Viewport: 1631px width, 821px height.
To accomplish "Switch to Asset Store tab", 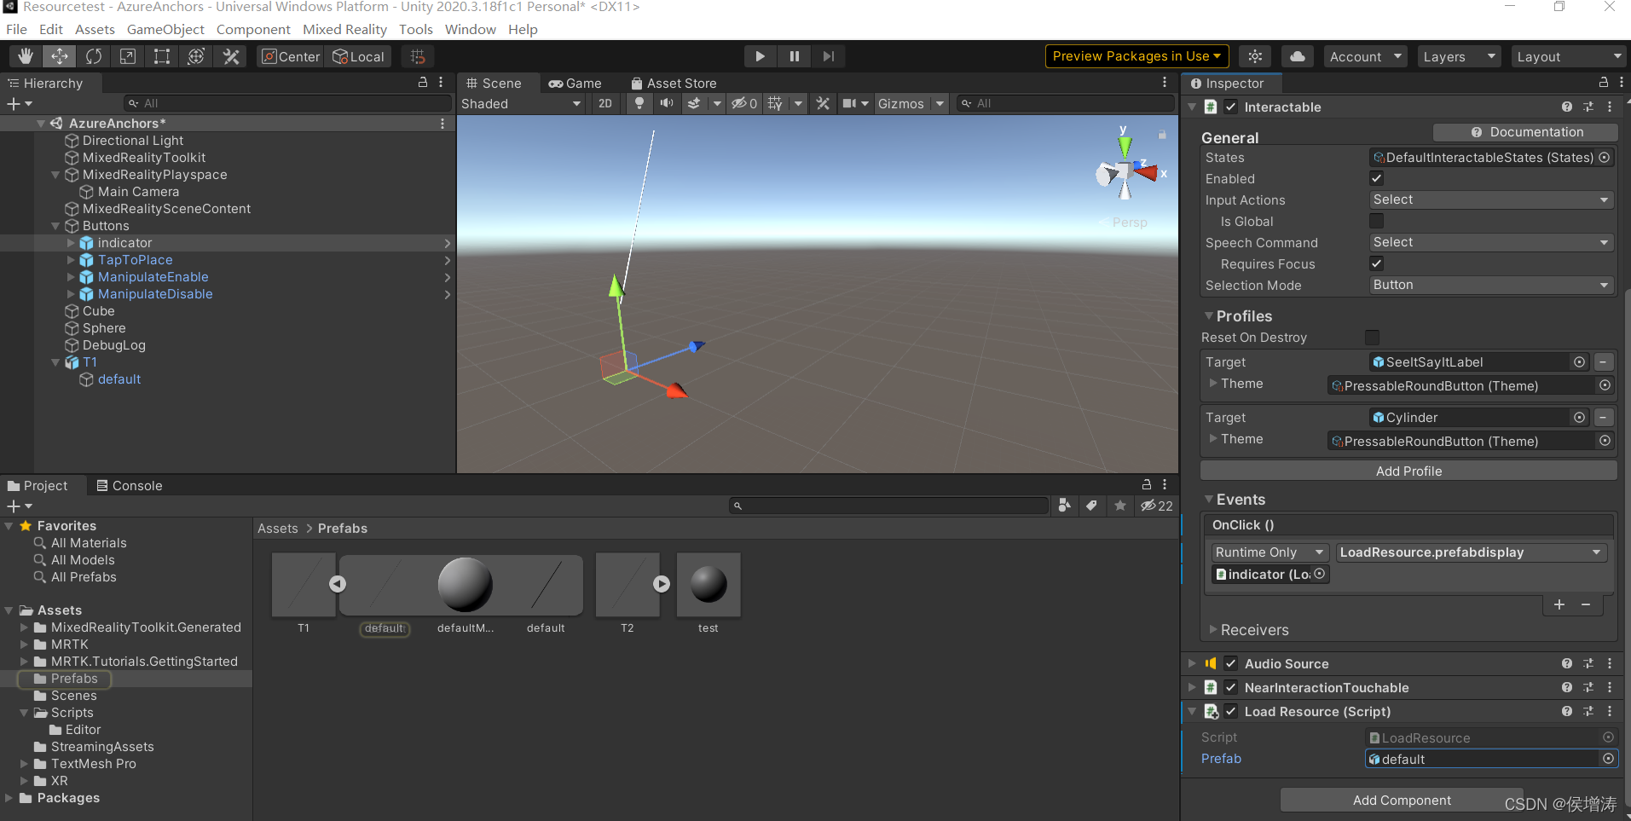I will click(x=674, y=83).
